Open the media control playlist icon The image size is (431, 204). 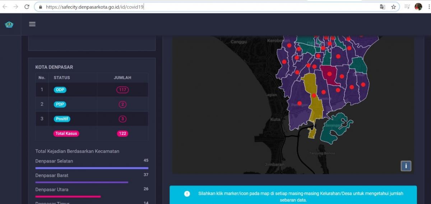(407, 7)
